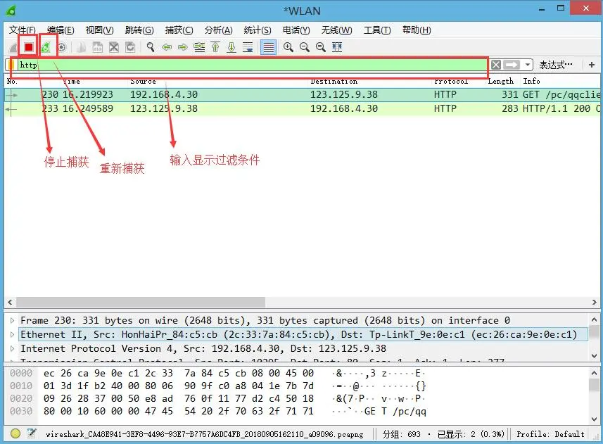Restart the current capture with green fin

(x=46, y=47)
